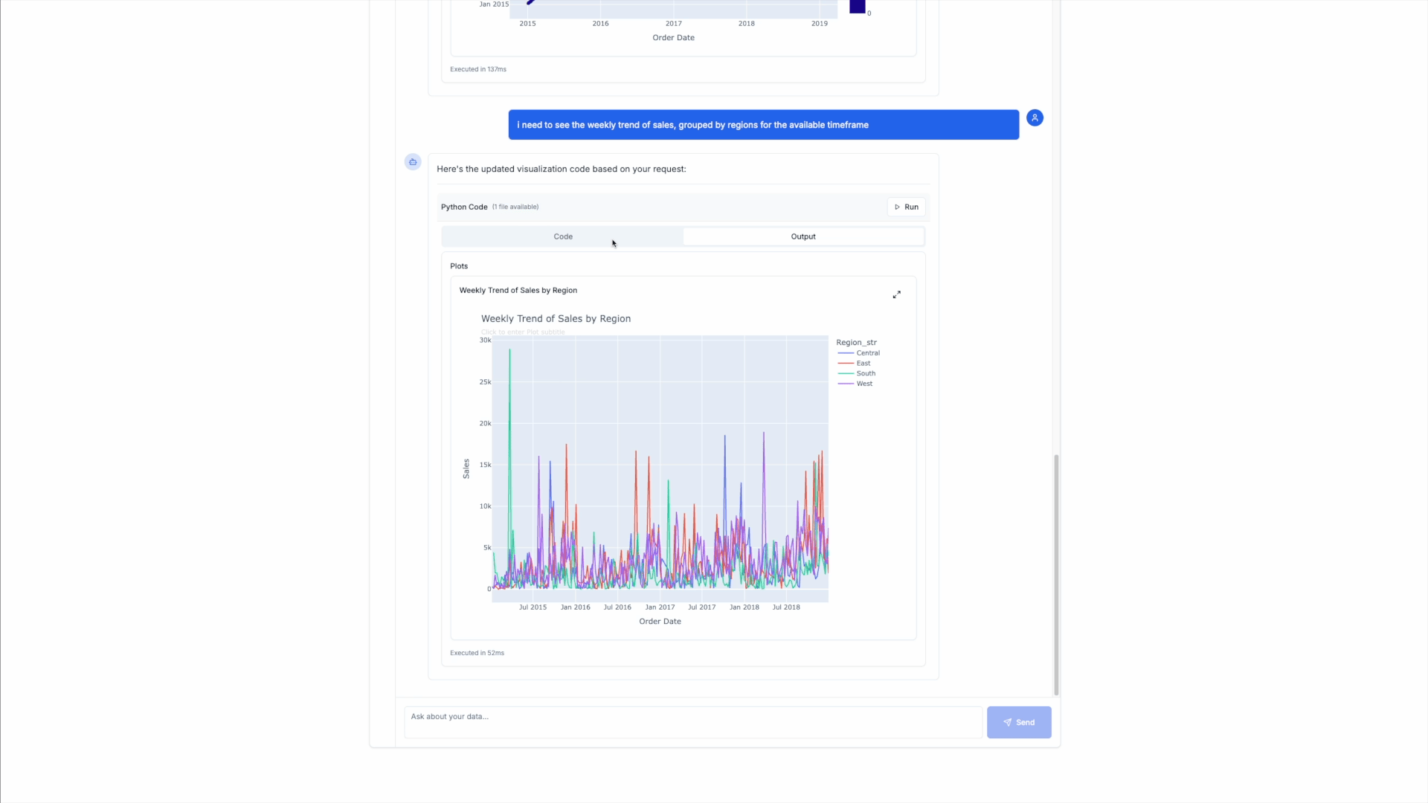Click the Region_str legend title
The height and width of the screenshot is (803, 1428).
[x=856, y=343]
